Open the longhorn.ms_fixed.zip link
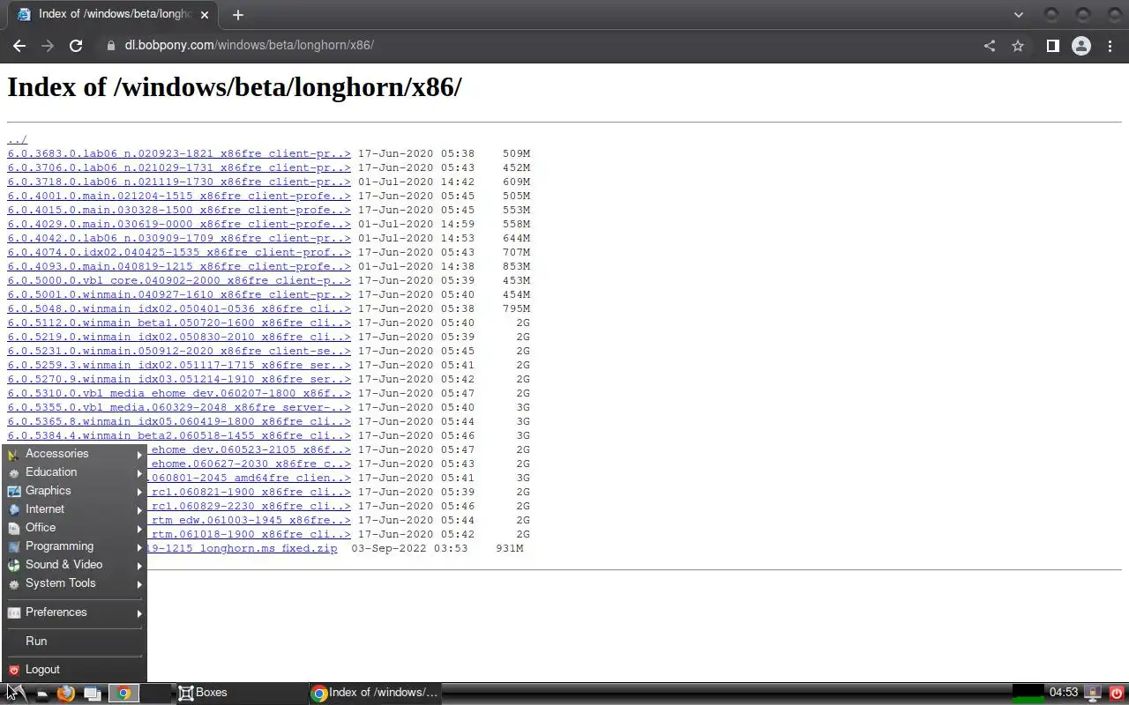This screenshot has width=1129, height=705. 243,548
